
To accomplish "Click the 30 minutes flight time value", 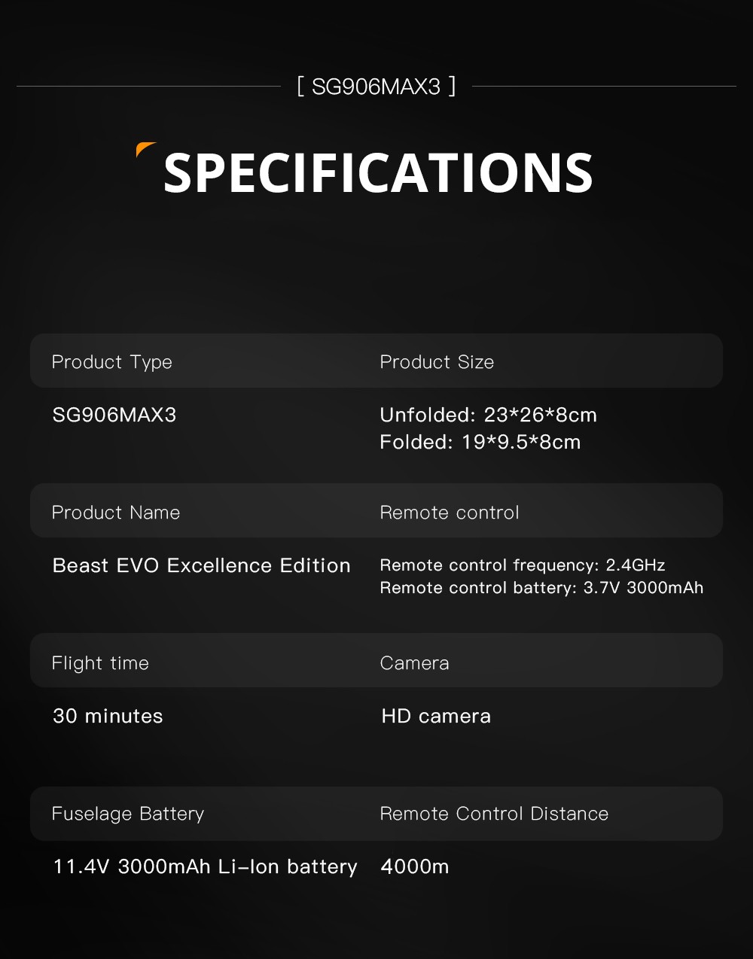I will tap(108, 716).
